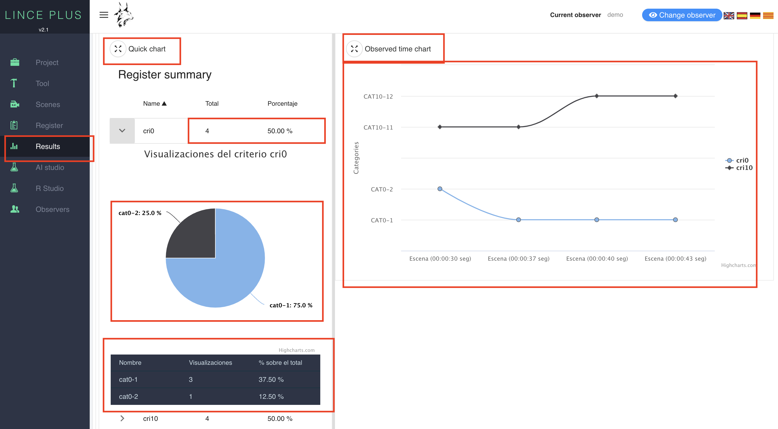Image resolution: width=778 pixels, height=429 pixels.
Task: Click the Project briefcase icon
Action: coord(14,62)
